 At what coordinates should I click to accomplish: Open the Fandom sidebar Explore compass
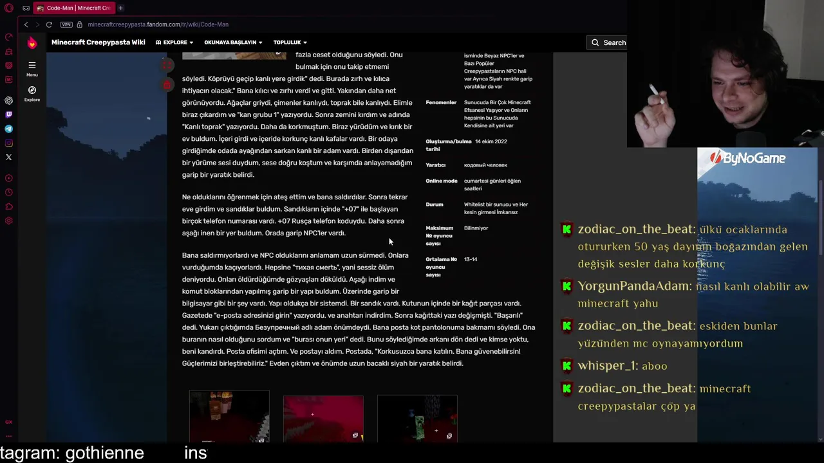pos(32,94)
